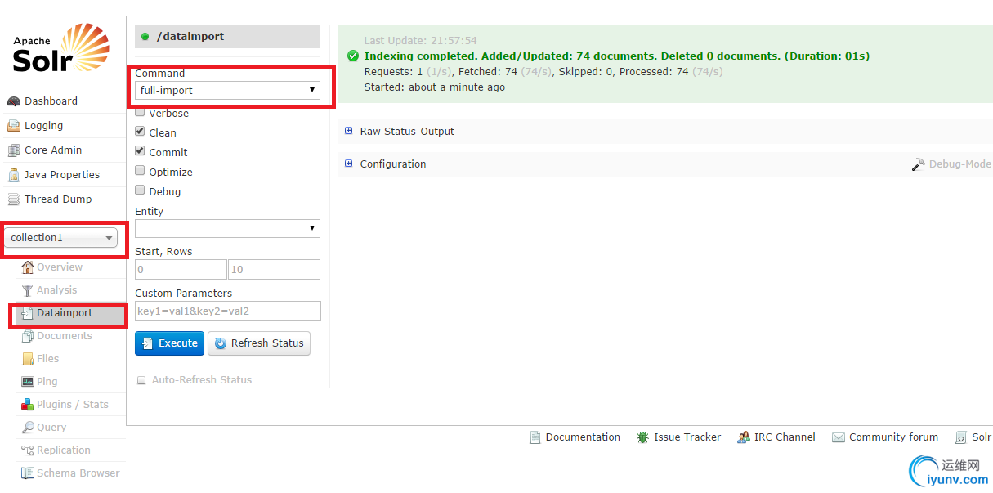Click the Issue Tracker bug icon
This screenshot has width=993, height=493.
coord(643,437)
